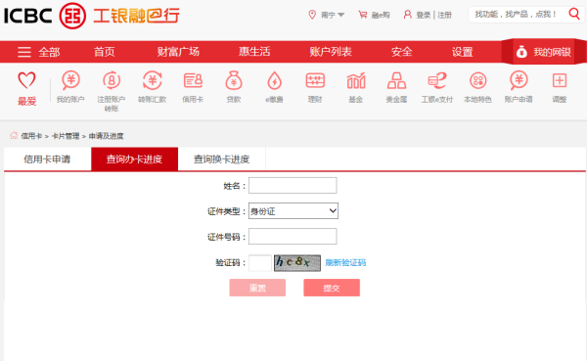Open 本地特色 icon
This screenshot has width=587, height=361.
(x=478, y=80)
